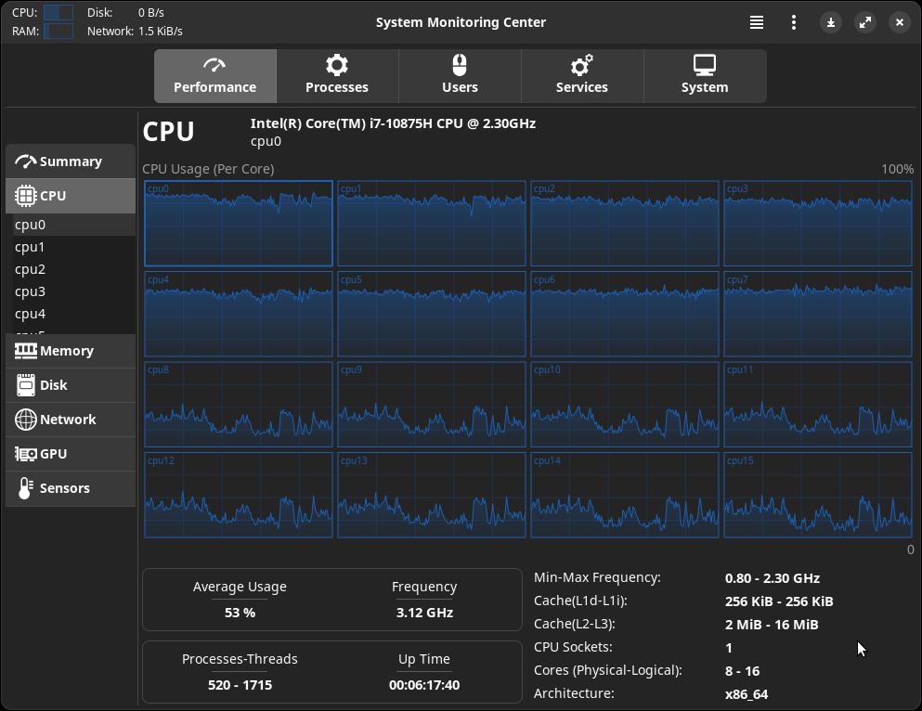Screen dimensions: 922x711
Task: Click the GPU card icon in sidebar
Action: [26, 454]
